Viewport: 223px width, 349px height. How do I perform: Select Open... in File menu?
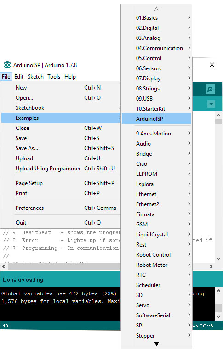[x=61, y=98]
